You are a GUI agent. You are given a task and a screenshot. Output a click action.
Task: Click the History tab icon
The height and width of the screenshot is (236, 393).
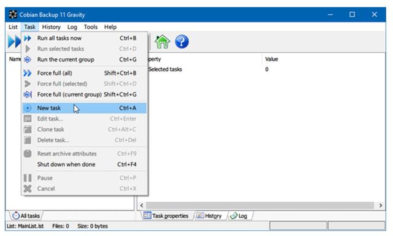pyautogui.click(x=200, y=216)
